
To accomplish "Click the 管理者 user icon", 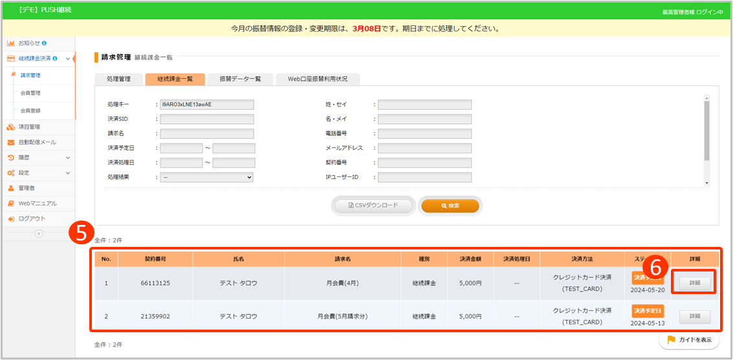I will [10, 188].
